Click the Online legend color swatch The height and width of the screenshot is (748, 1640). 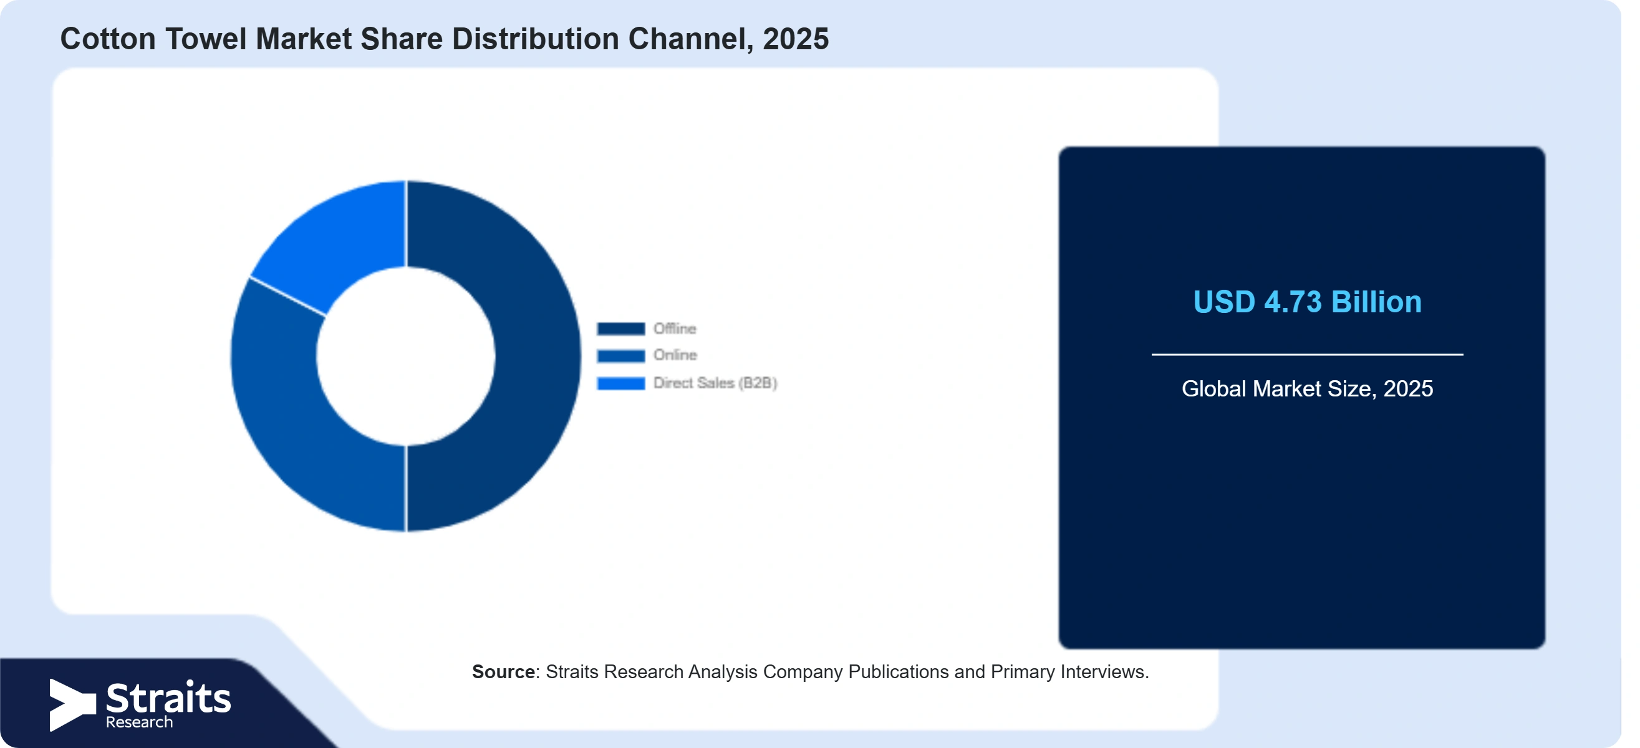click(x=620, y=356)
